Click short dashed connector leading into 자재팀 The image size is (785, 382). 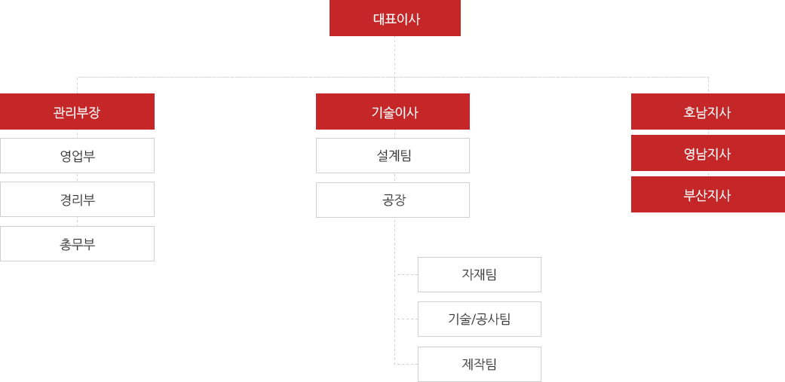point(406,274)
